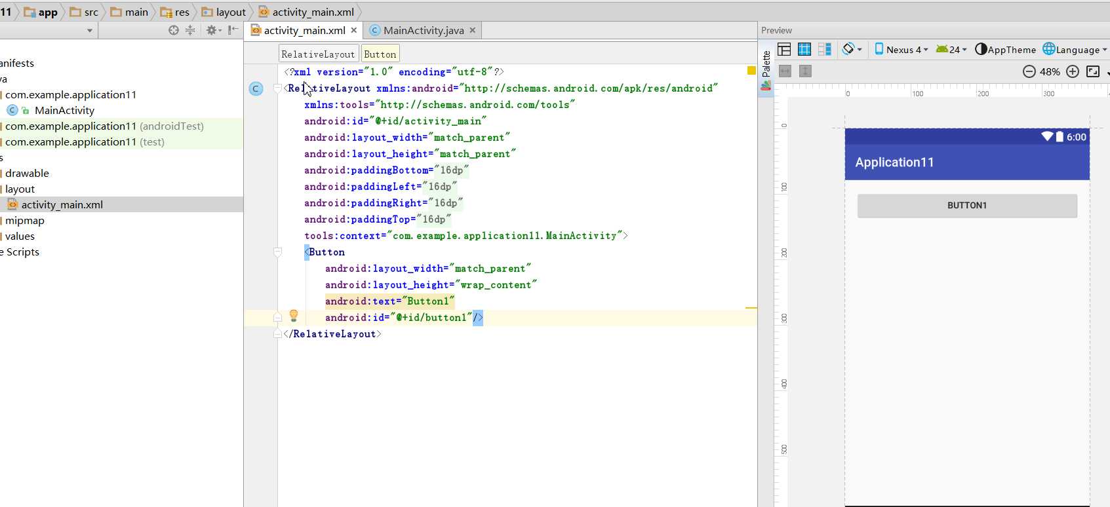The height and width of the screenshot is (507, 1110).
Task: Open the Palette side panel
Action: [x=766, y=69]
